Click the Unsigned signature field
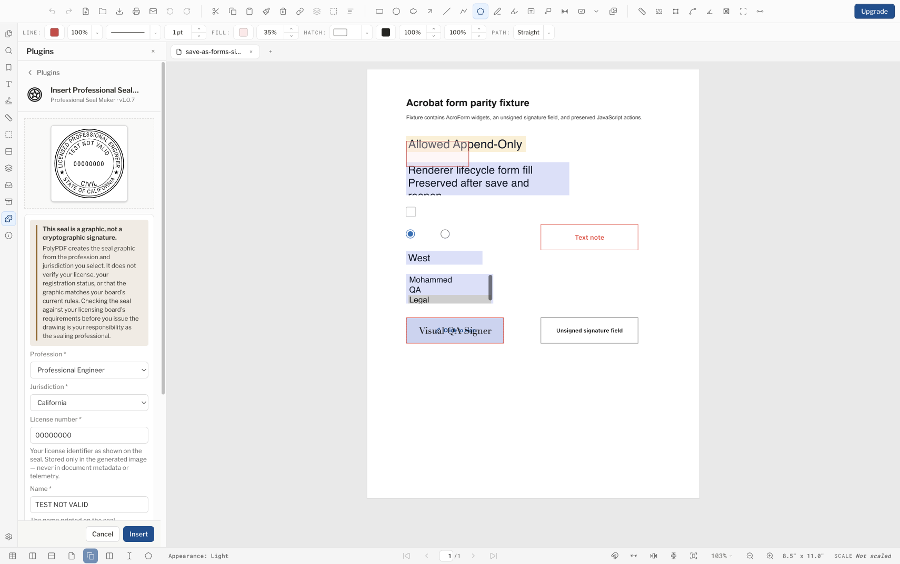The width and height of the screenshot is (900, 564). [589, 331]
